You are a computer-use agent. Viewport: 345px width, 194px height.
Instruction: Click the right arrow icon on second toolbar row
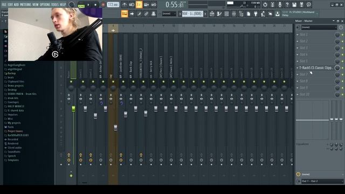click(132, 14)
